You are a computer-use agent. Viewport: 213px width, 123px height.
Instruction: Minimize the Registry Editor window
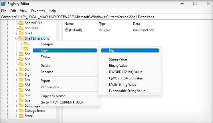[182, 3]
